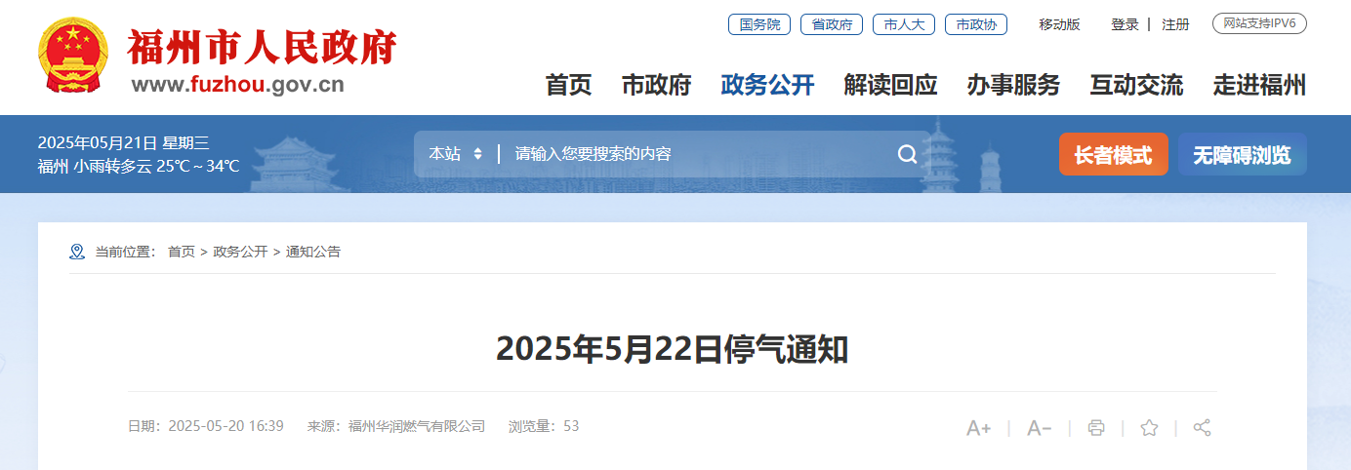Decrease font size with A− icon

coord(1039,428)
